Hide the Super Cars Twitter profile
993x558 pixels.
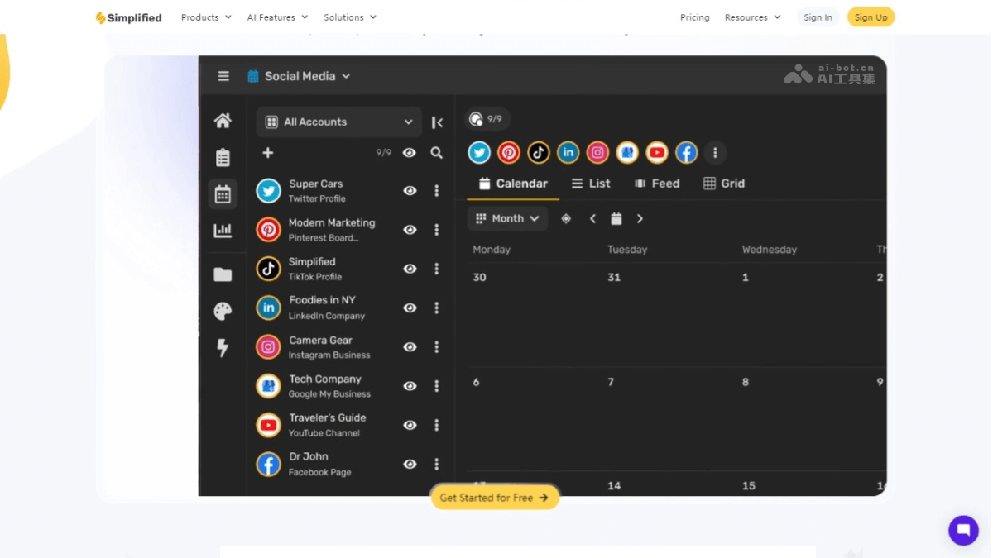(410, 191)
